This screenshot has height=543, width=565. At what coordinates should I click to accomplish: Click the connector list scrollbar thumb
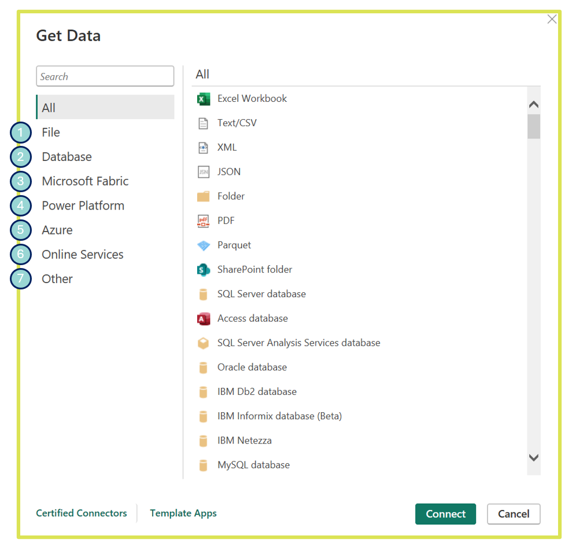(534, 126)
